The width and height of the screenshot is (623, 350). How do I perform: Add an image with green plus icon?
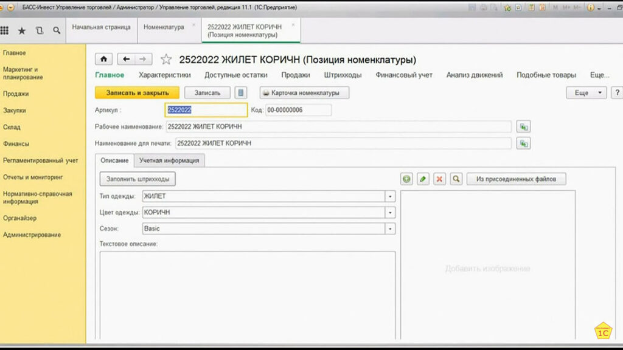pos(406,179)
